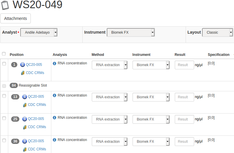Open the QC20-005 link in position 1
The height and width of the screenshot is (153, 234).
(x=34, y=65)
